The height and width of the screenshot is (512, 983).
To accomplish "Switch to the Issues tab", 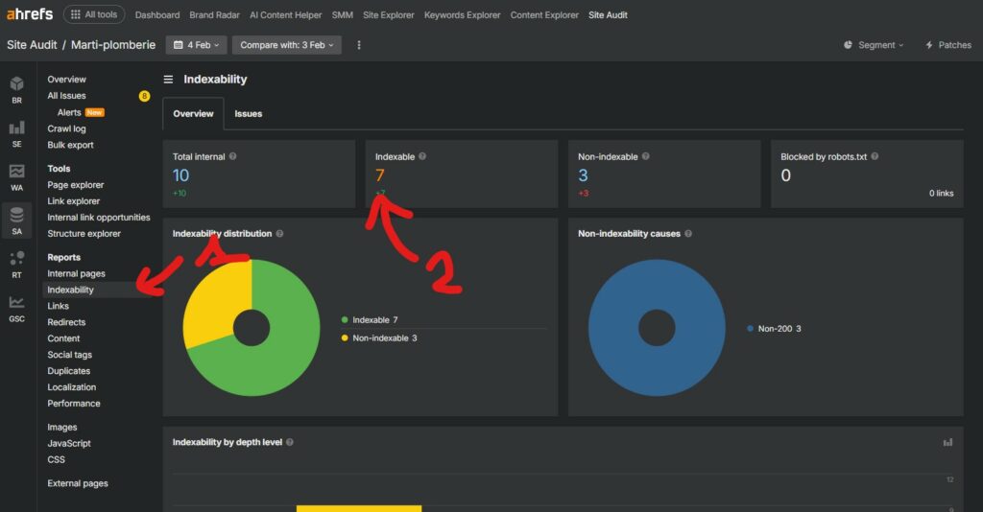I will (249, 113).
